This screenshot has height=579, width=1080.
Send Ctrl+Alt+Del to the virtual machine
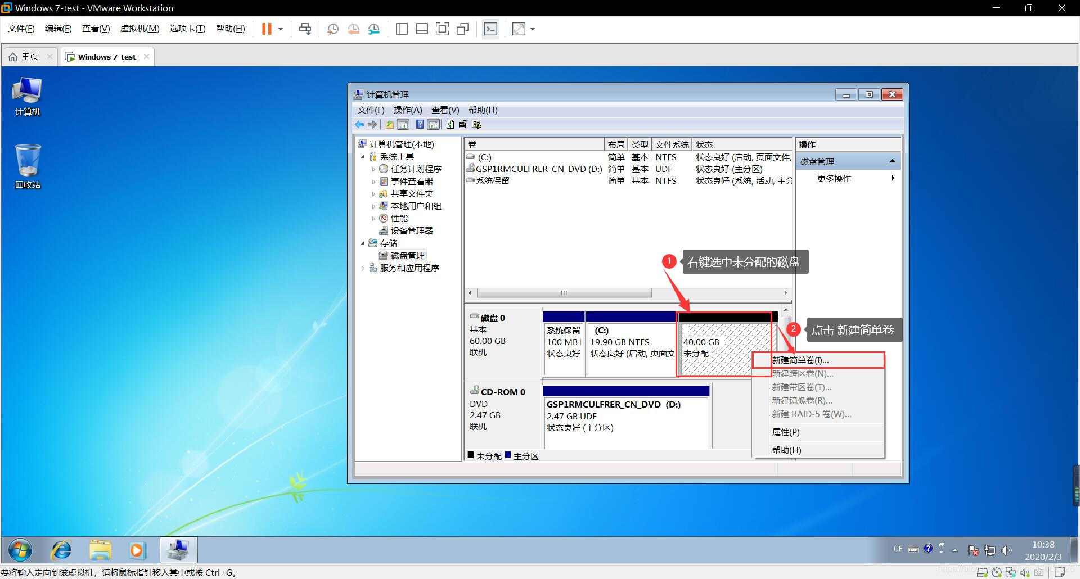coord(305,29)
